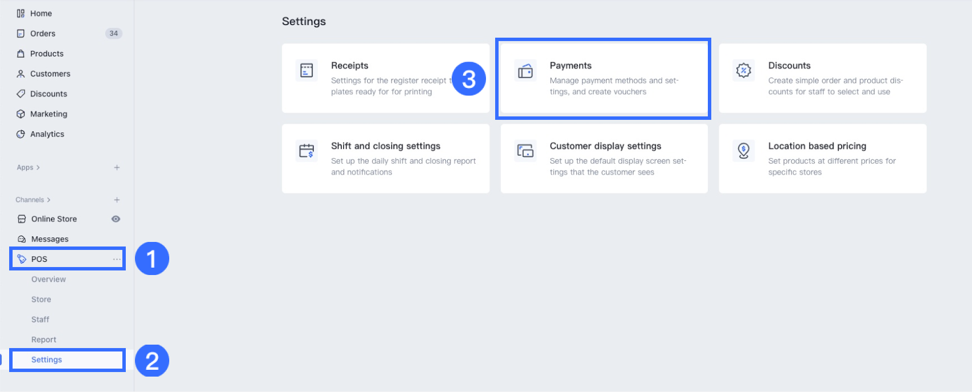Click the Customer display settings icon
This screenshot has height=392, width=972.
click(525, 151)
